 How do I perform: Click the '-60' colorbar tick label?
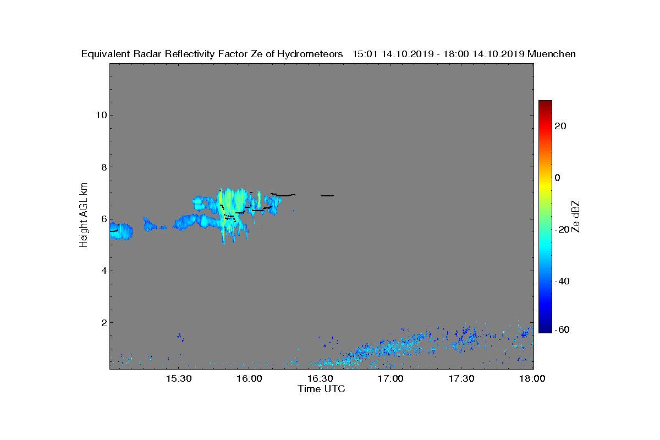(563, 329)
